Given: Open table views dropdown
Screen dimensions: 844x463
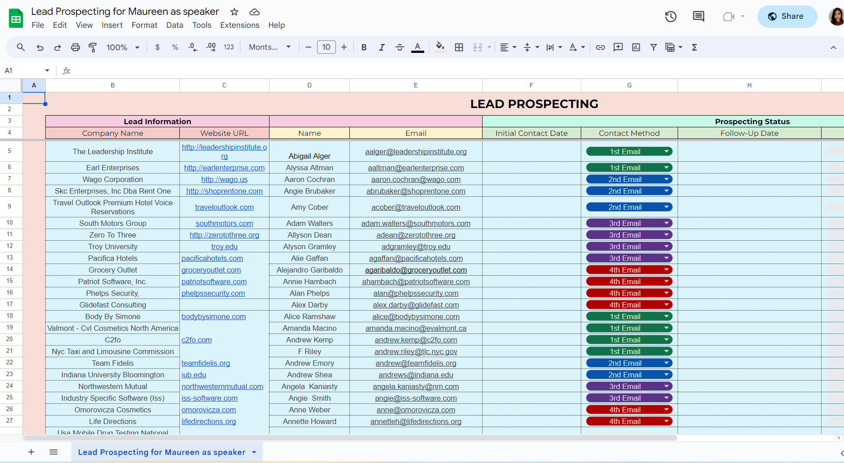Looking at the screenshot, I should (x=674, y=47).
